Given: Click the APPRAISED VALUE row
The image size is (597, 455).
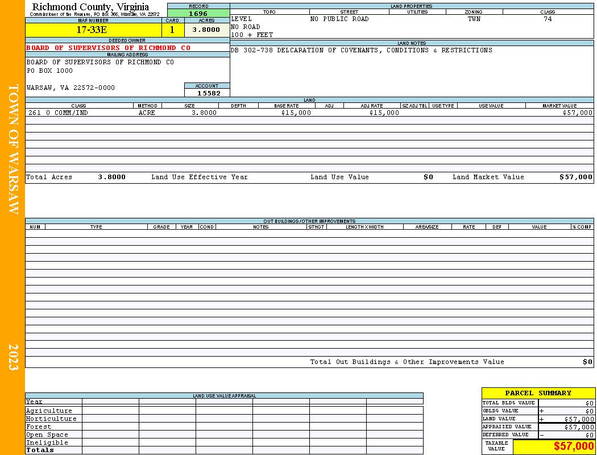Looking at the screenshot, I should coord(538,427).
